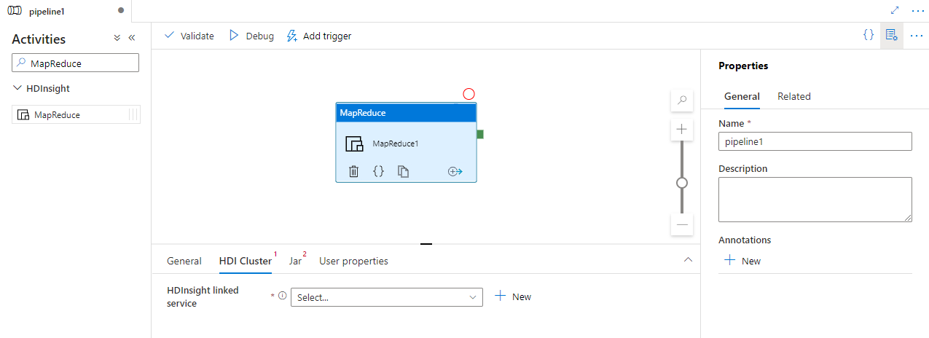Click the canvas search magnifier icon
This screenshot has height=338, width=929.
(682, 101)
